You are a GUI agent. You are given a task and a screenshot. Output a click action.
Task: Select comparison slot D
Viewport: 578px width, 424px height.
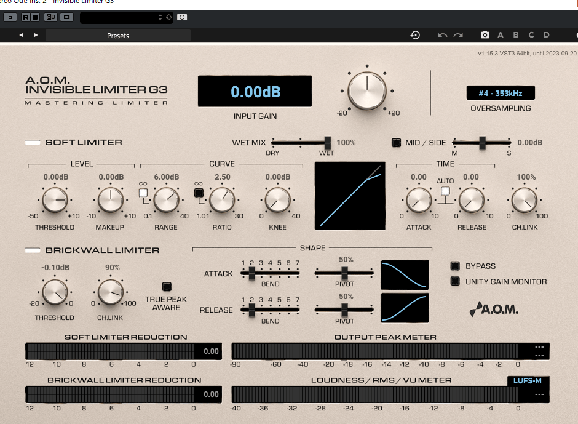pyautogui.click(x=547, y=35)
